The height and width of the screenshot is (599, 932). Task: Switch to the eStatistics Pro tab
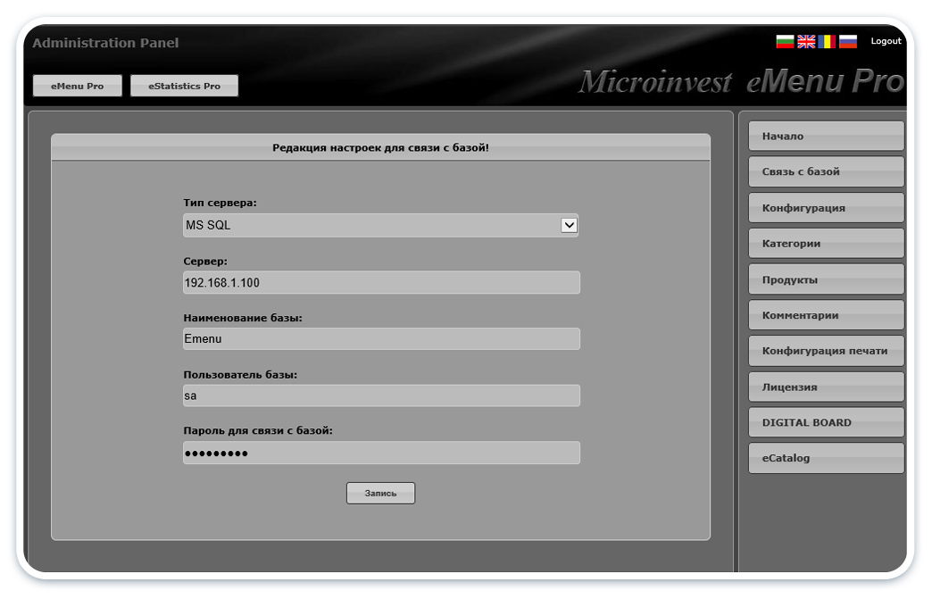(x=184, y=86)
